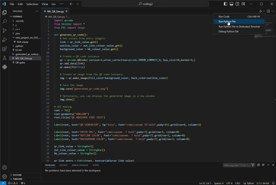276x185 pixels.
Task: Click the Go Back arrow
Action: 71,4
